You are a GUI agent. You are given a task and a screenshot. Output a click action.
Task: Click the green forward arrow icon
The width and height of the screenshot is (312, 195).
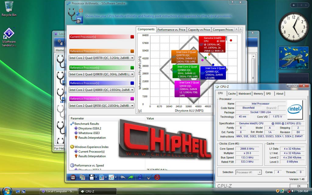point(131,177)
